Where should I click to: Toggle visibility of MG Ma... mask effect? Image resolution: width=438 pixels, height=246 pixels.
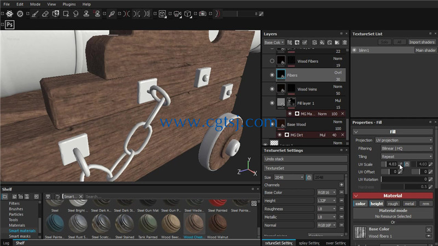point(290,114)
